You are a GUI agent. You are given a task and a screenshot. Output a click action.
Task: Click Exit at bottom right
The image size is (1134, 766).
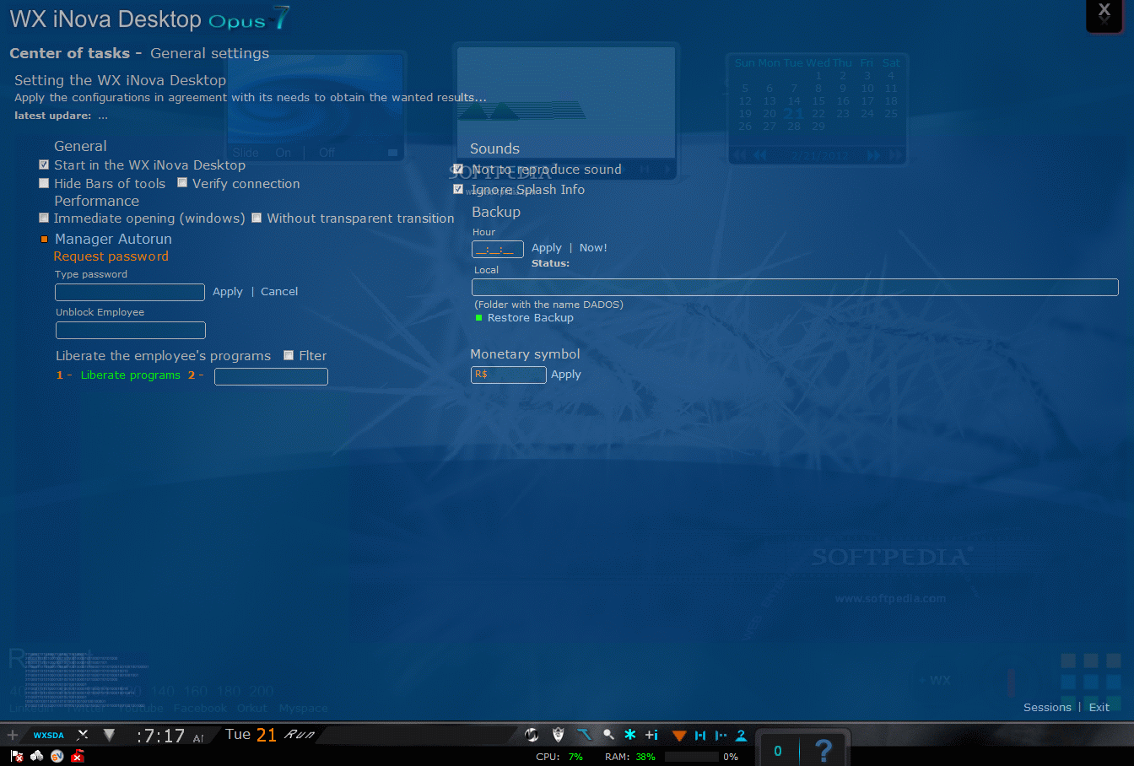pos(1099,707)
